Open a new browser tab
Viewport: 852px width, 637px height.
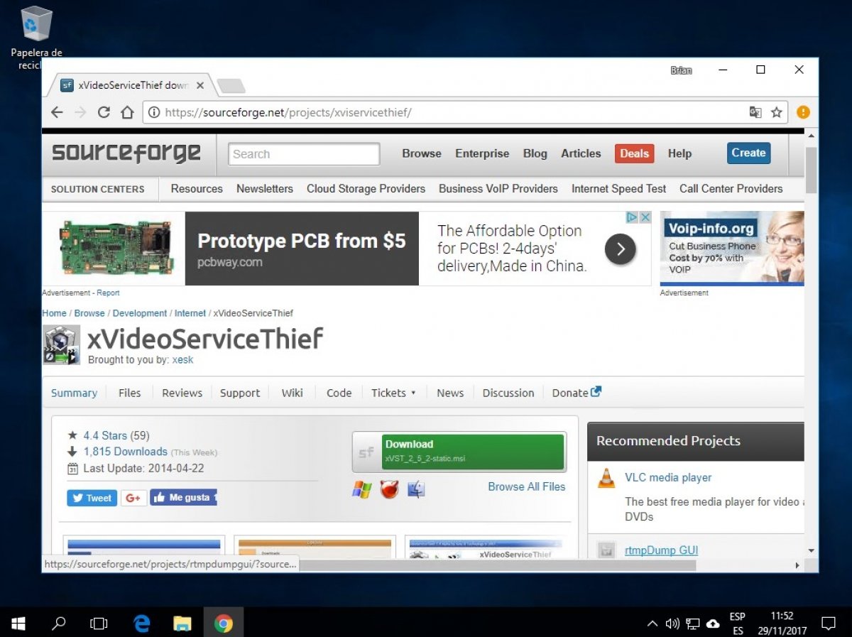[231, 86]
